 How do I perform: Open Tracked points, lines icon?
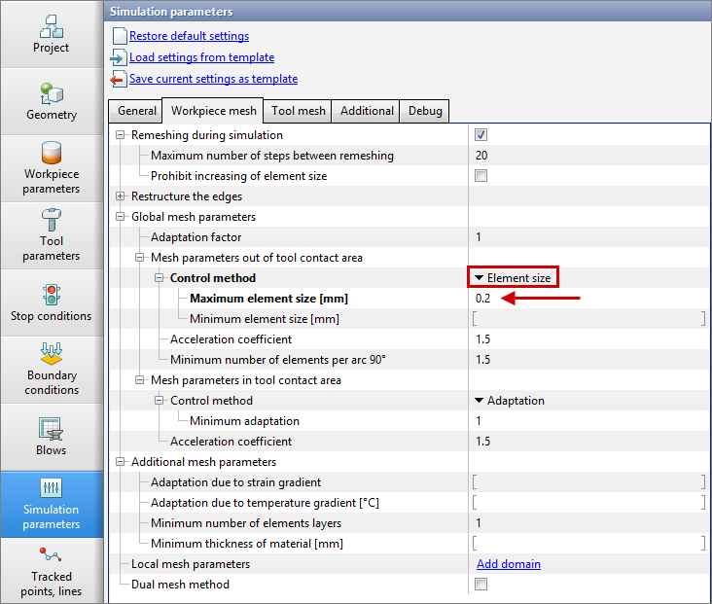click(51, 555)
